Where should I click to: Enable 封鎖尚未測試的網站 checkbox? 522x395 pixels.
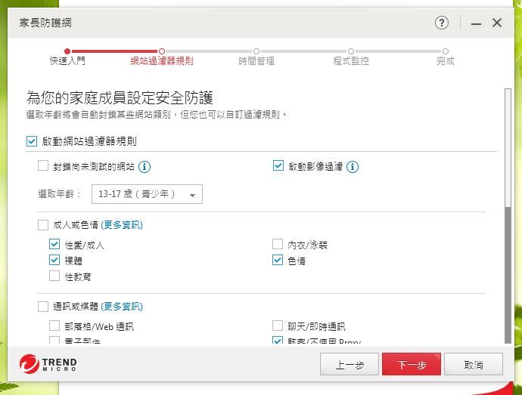(x=43, y=166)
